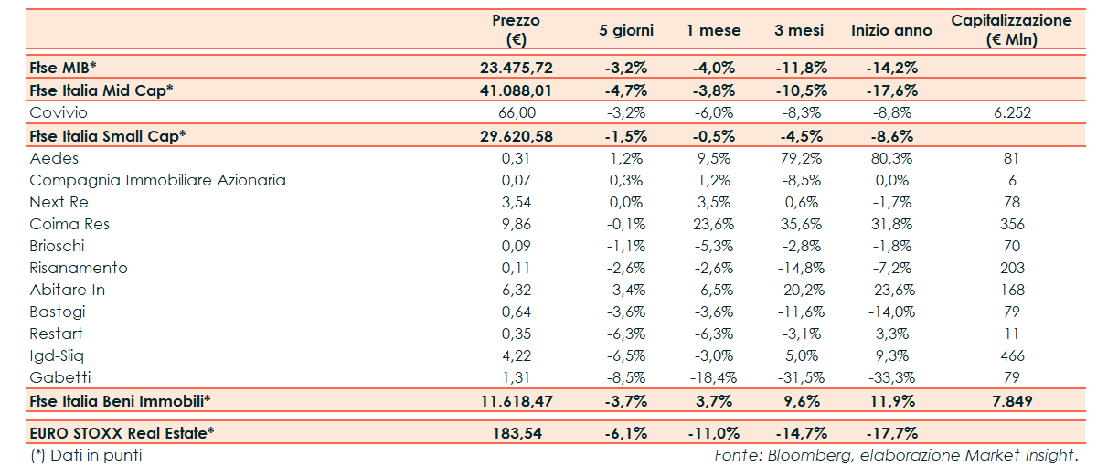
Task: Select the 5 giorni column header
Action: pos(626,30)
